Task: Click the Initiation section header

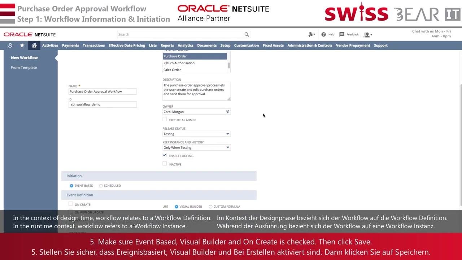Action: click(x=159, y=176)
